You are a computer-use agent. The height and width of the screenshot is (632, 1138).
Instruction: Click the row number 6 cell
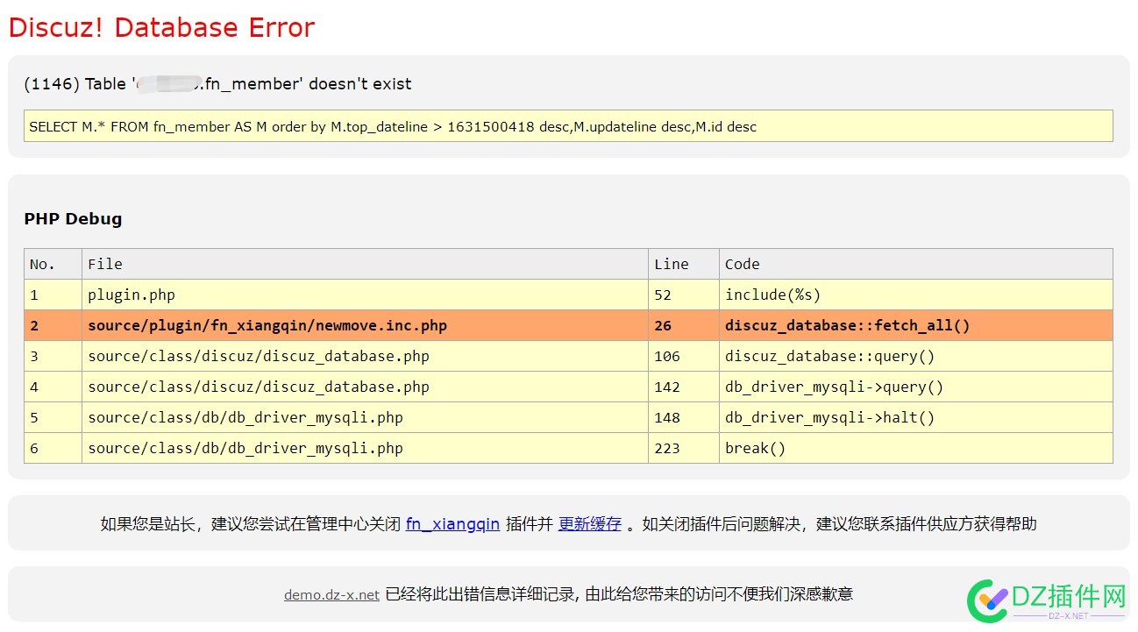53,448
